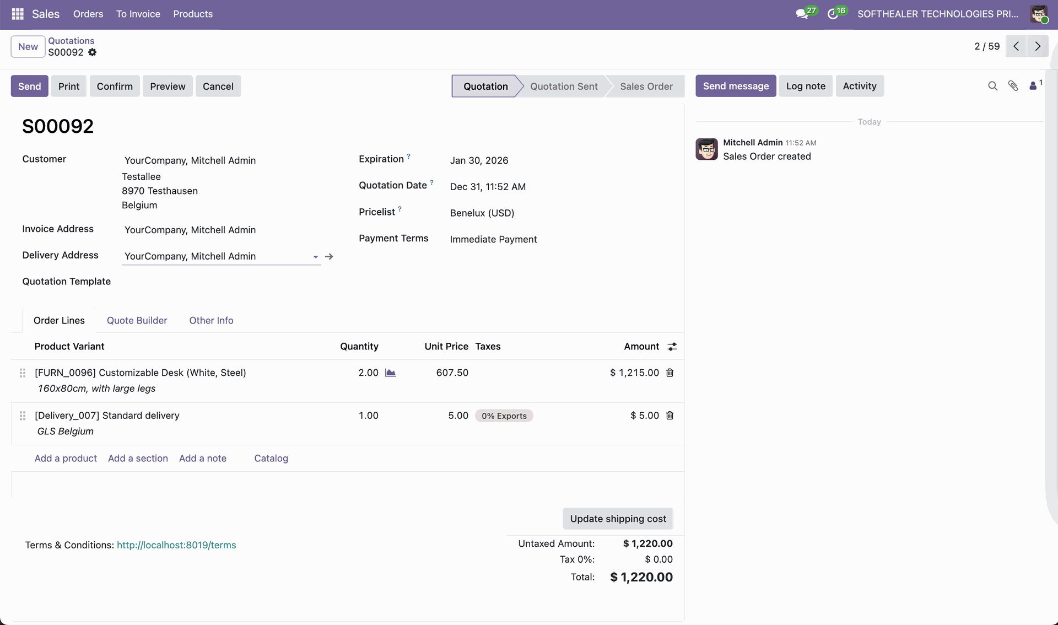Delete the Standard delivery order line

pos(670,416)
